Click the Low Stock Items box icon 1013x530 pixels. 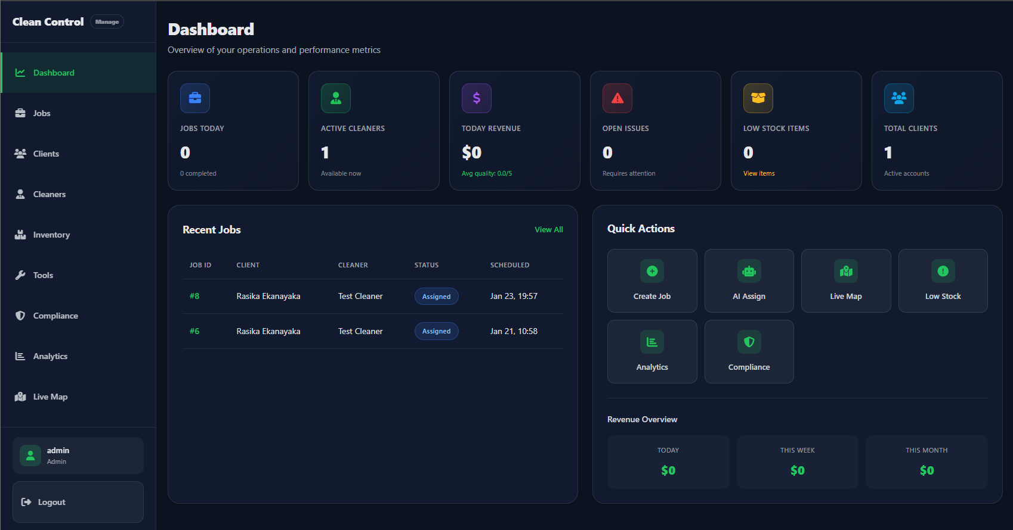(758, 98)
